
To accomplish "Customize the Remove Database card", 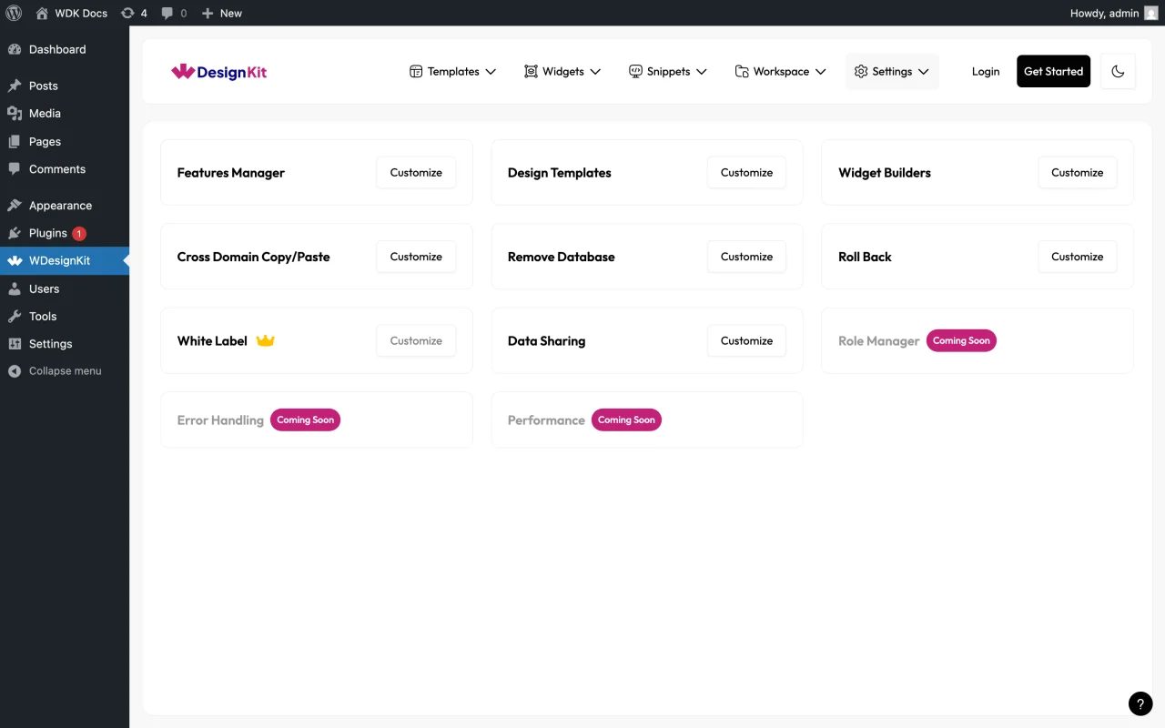I will (x=746, y=257).
